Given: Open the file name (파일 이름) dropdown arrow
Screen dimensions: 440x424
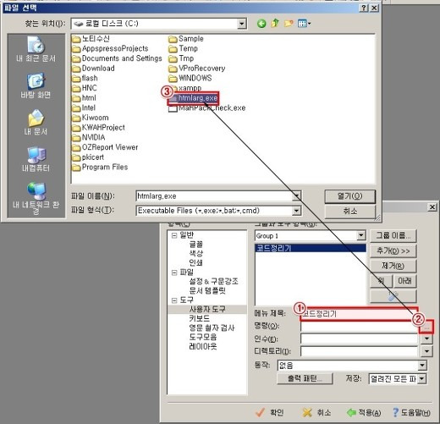Looking at the screenshot, I should click(x=296, y=195).
